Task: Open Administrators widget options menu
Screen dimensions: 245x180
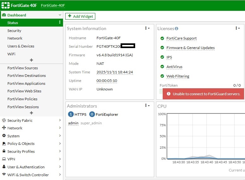Action: [147, 106]
